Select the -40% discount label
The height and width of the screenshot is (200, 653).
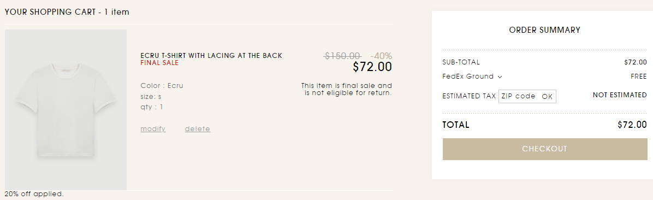tap(381, 56)
